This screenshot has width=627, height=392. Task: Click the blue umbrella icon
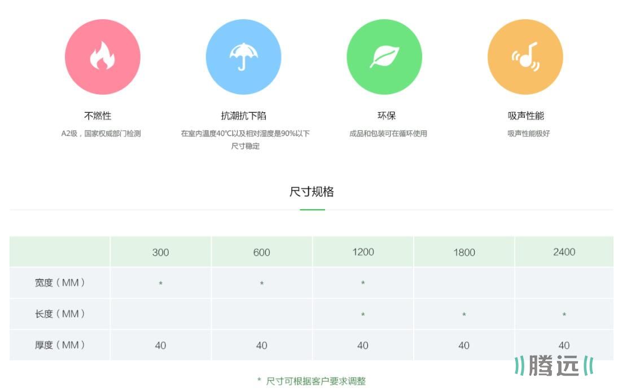pos(243,57)
